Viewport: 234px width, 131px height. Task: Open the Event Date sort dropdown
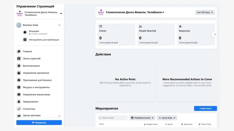coord(167,118)
